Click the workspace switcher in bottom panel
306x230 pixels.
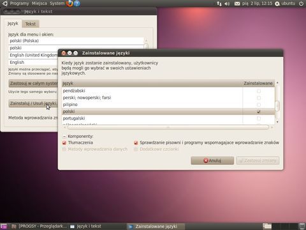tap(280, 226)
